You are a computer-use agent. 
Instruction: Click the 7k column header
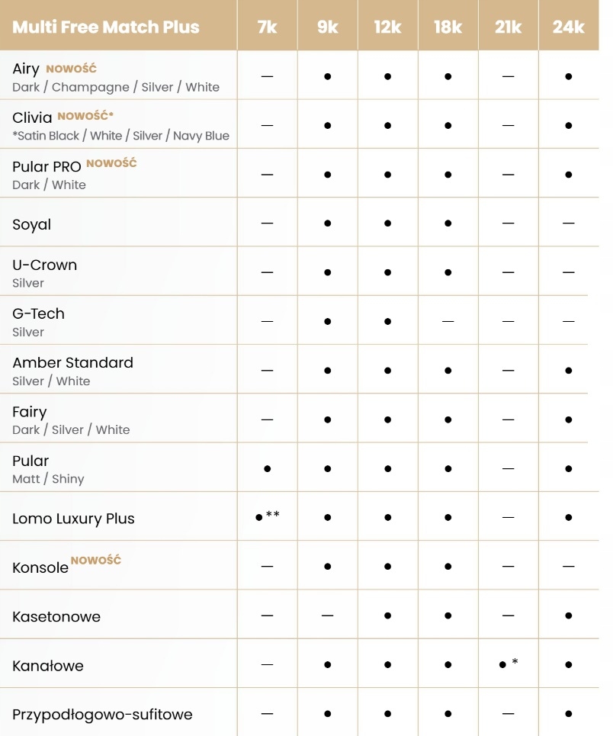pos(267,27)
